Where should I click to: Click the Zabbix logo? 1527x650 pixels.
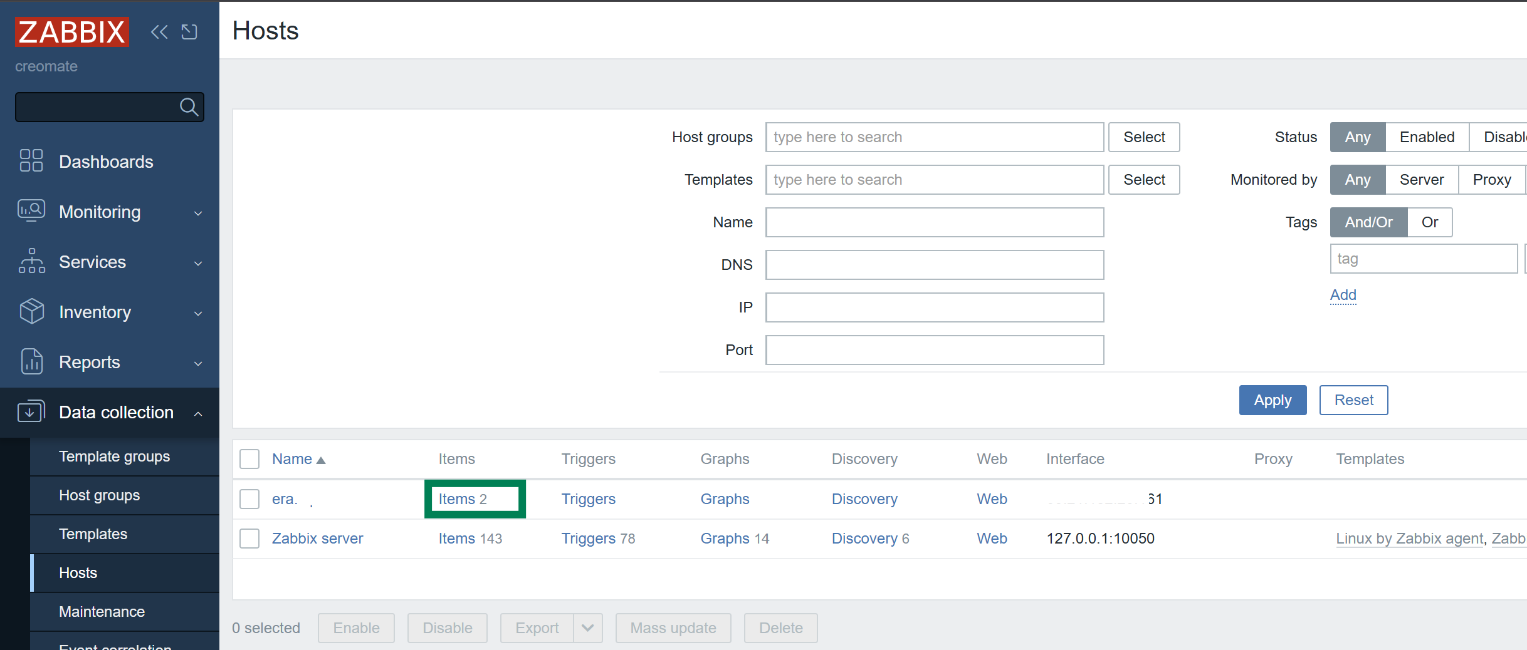72,32
